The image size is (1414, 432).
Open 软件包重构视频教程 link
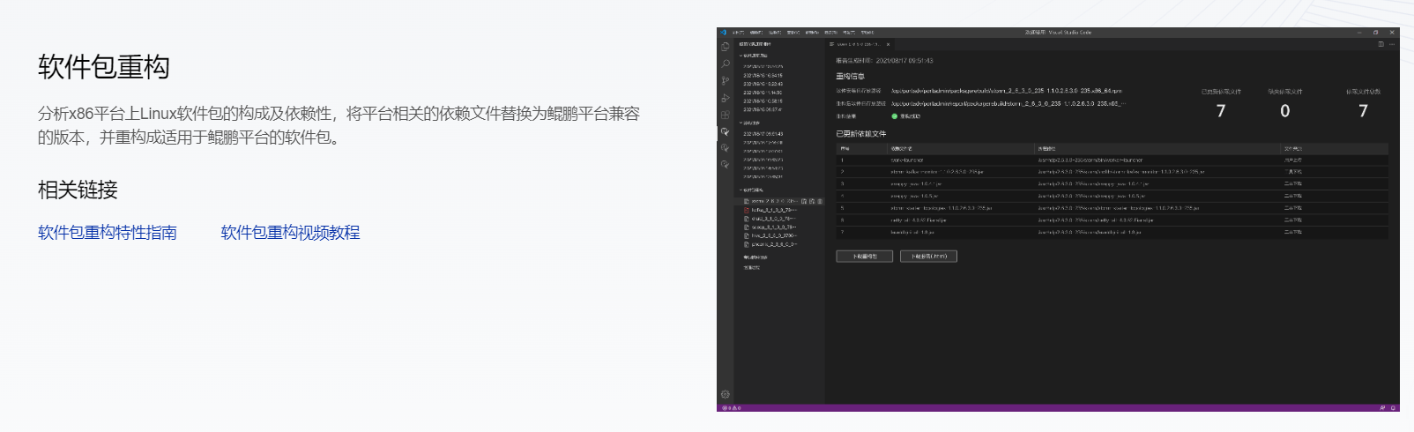(290, 233)
